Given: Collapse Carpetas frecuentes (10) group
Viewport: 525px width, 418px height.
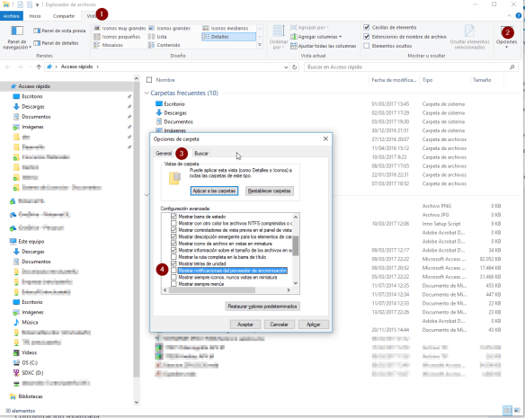Looking at the screenshot, I should pyautogui.click(x=147, y=93).
